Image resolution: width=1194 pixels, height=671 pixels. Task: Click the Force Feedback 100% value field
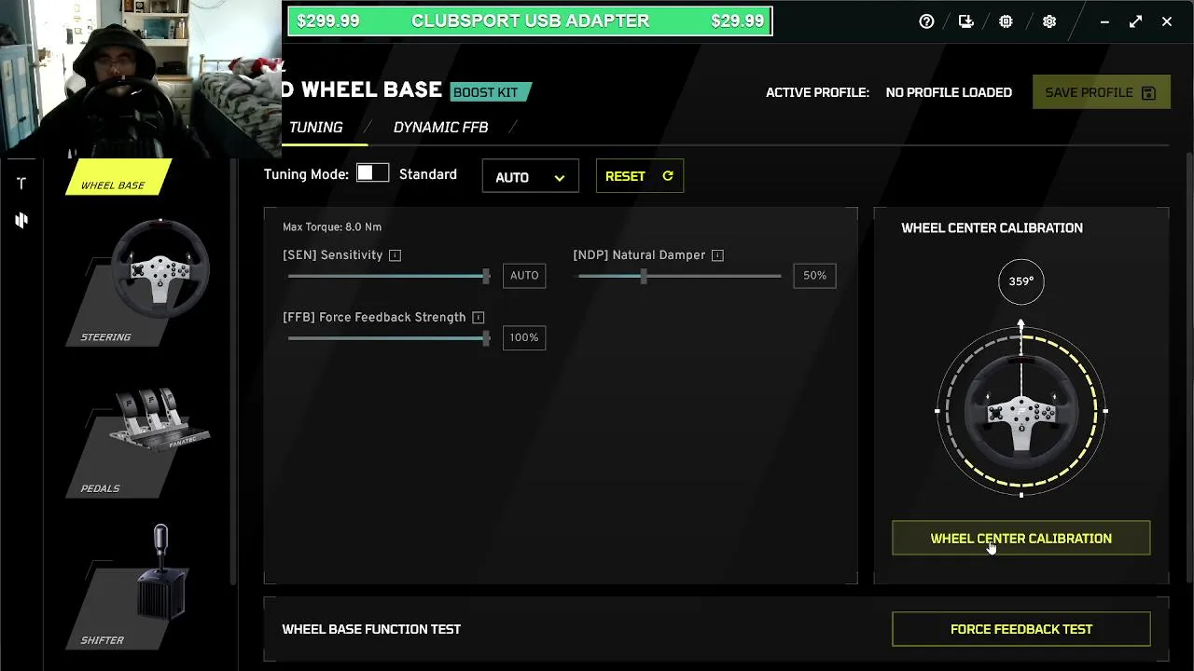(x=524, y=338)
